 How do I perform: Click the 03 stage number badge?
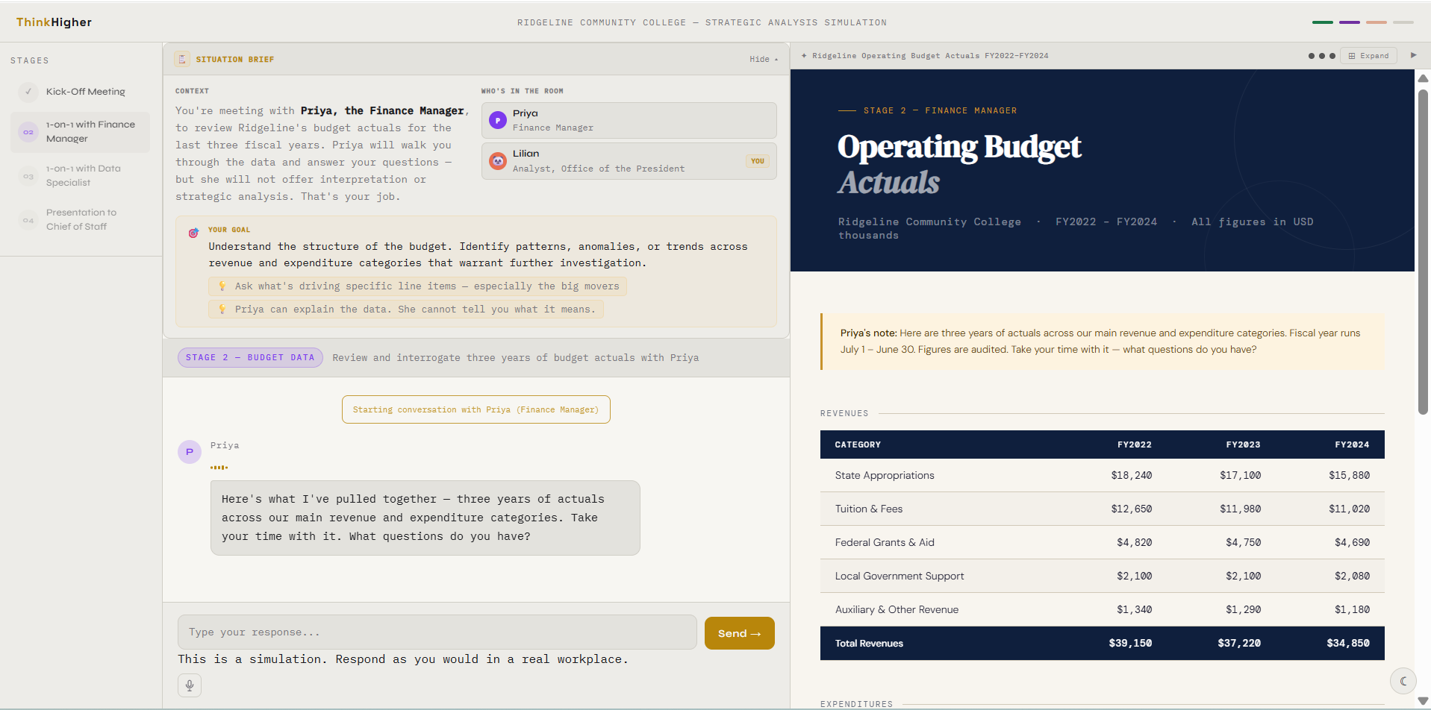click(28, 176)
